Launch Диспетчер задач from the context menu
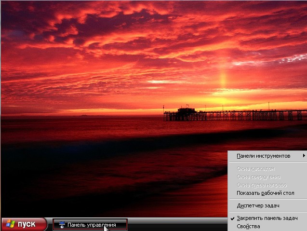The image size is (307, 231). [258, 205]
